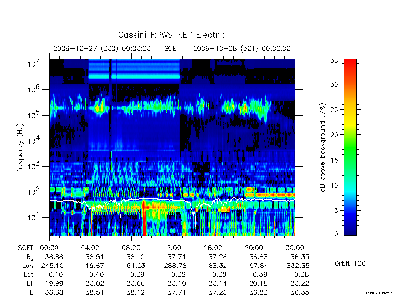Click the 'Lat' row label
Screen dimensions: 393x295
click(x=28, y=274)
